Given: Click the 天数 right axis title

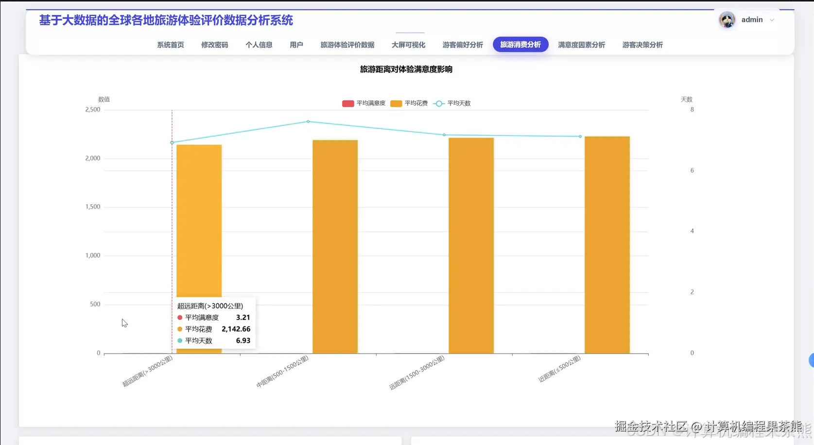Looking at the screenshot, I should tap(686, 99).
